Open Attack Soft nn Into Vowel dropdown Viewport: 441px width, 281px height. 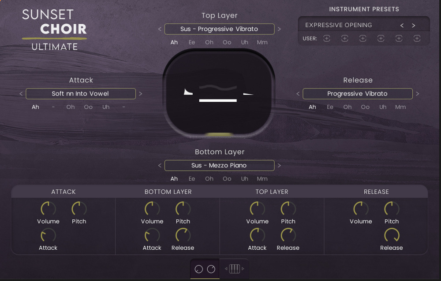pyautogui.click(x=81, y=93)
